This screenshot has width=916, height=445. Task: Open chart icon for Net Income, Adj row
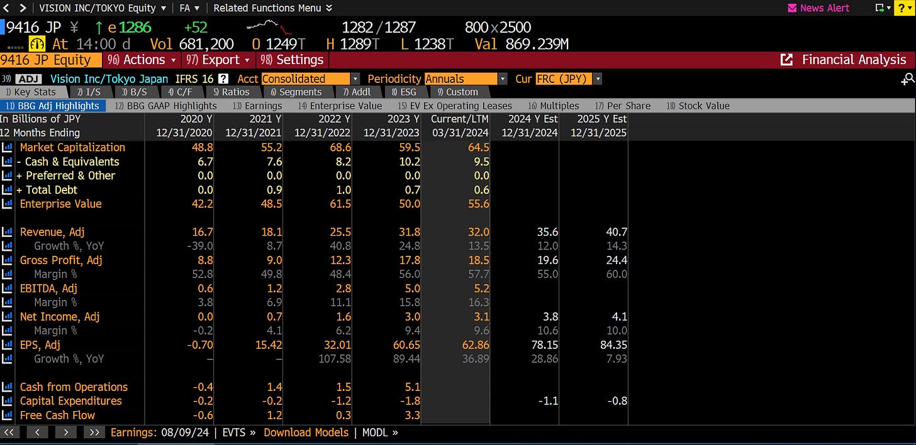(x=7, y=317)
